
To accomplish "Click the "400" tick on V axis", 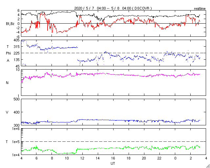I will coord(17,112).
